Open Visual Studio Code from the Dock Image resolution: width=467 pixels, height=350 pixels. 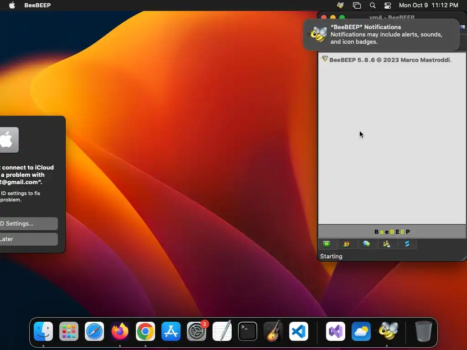pyautogui.click(x=299, y=331)
